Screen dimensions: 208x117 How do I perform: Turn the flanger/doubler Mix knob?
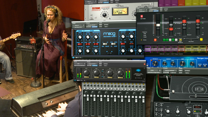pos(182,64)
